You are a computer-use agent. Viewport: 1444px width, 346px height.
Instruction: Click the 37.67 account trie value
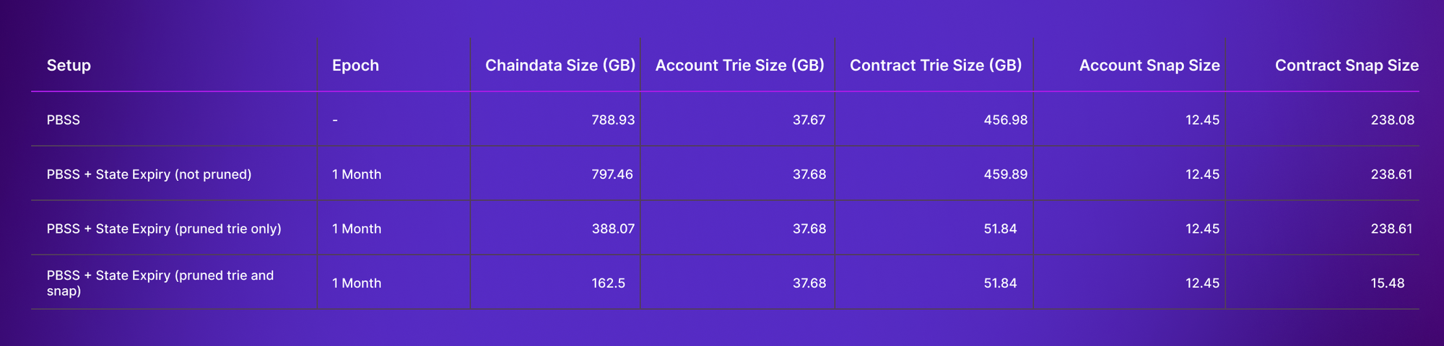pos(809,120)
